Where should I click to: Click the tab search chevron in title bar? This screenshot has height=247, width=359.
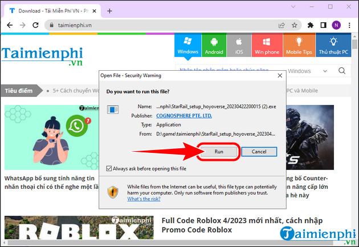pyautogui.click(x=293, y=7)
